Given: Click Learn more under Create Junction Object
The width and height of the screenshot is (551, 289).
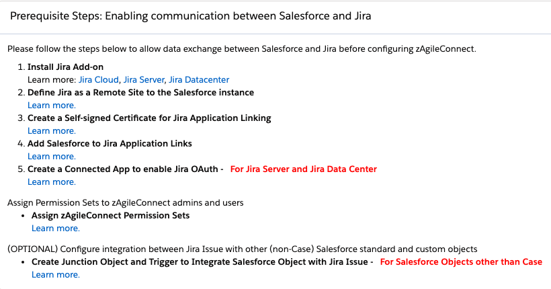Looking at the screenshot, I should 56,274.
